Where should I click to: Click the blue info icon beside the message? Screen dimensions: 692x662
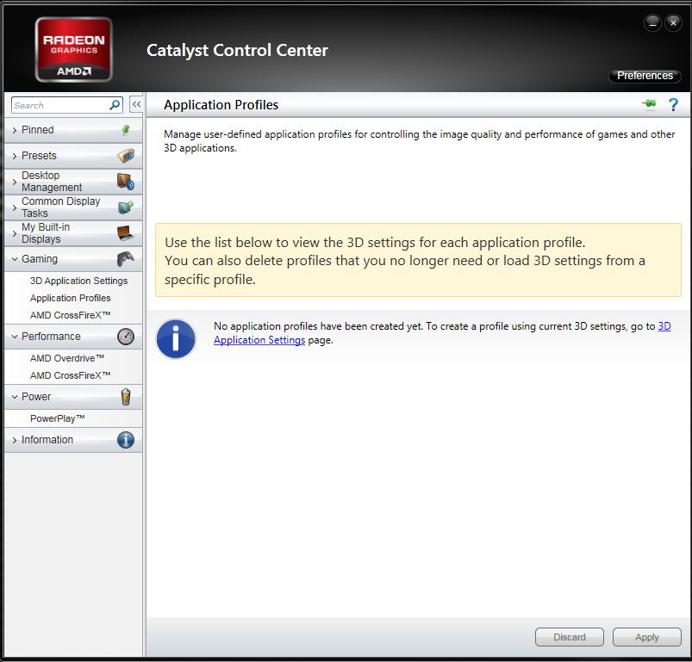176,339
